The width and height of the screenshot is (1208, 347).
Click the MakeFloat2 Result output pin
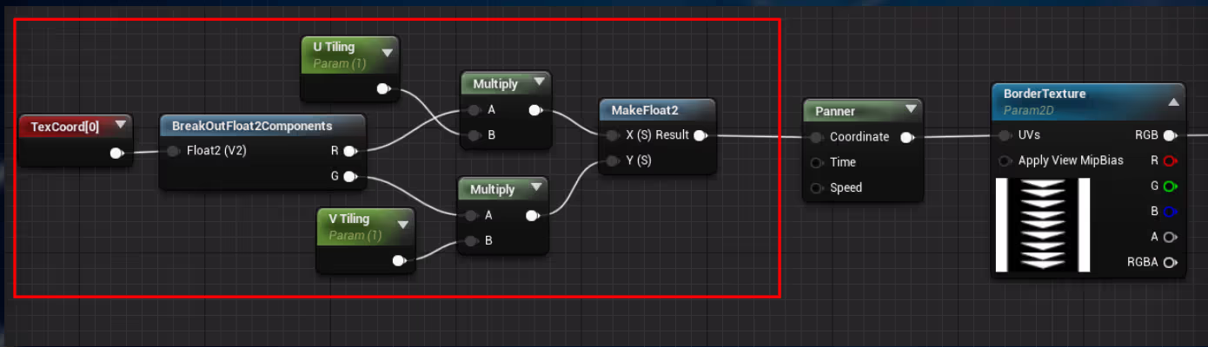700,135
